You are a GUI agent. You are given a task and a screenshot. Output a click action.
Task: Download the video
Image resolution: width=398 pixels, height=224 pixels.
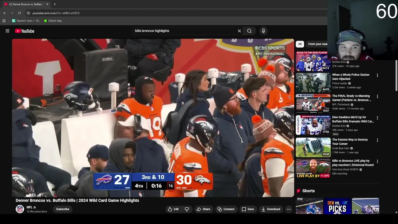click(271, 209)
